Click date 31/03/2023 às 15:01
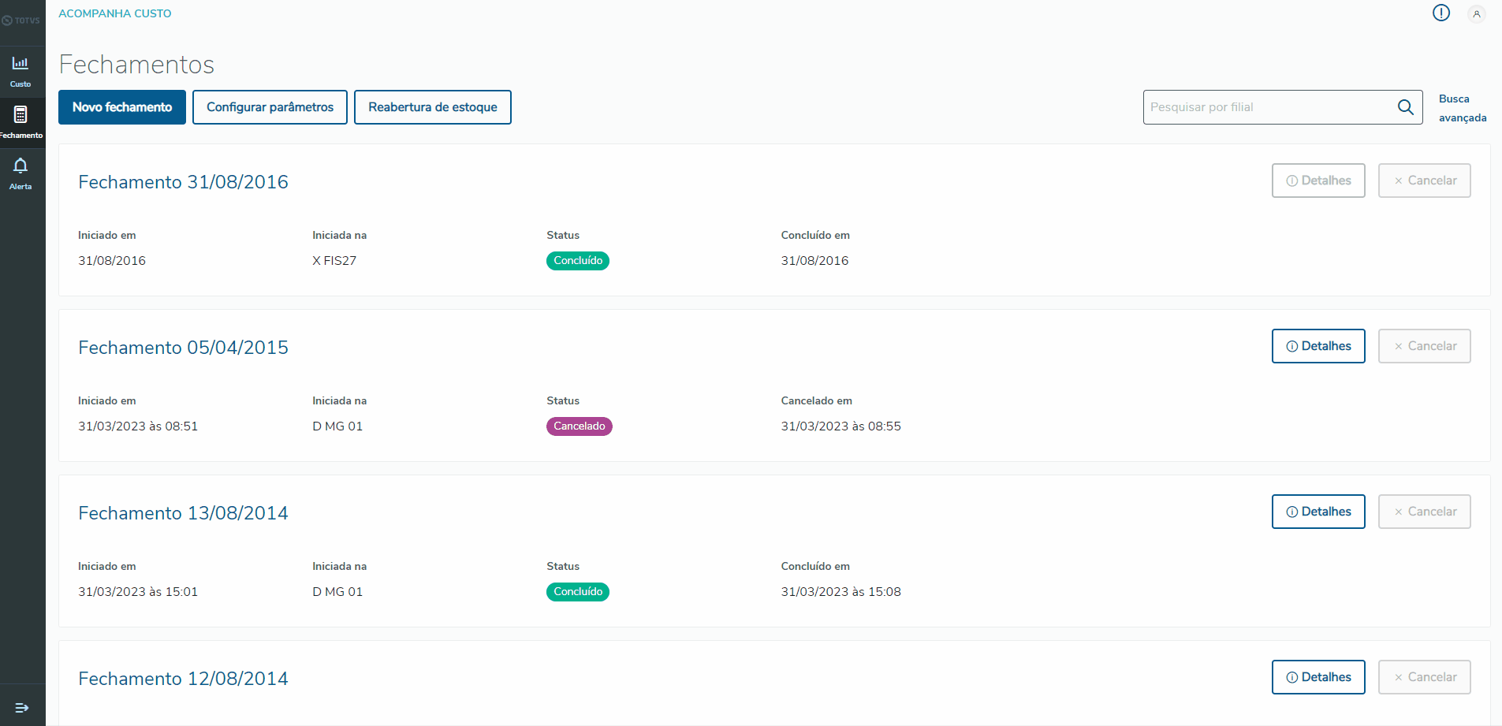The height and width of the screenshot is (726, 1502). coord(138,592)
